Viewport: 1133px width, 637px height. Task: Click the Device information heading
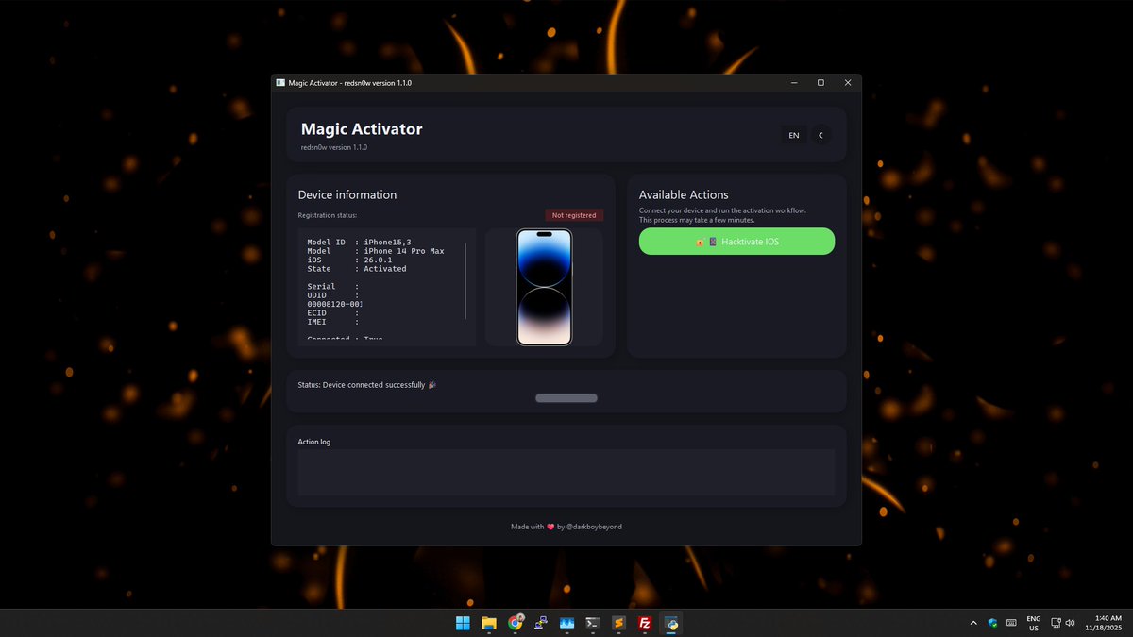pos(347,194)
